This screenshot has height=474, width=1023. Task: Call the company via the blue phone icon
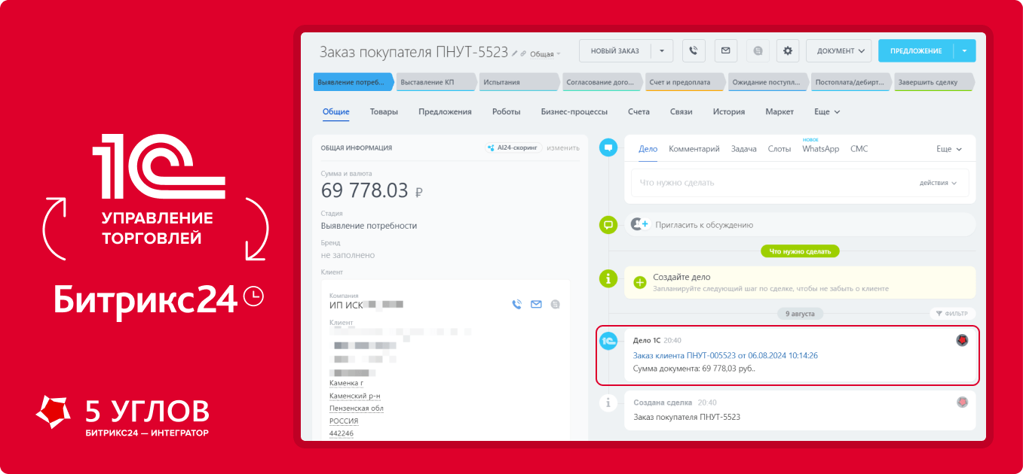click(x=516, y=305)
